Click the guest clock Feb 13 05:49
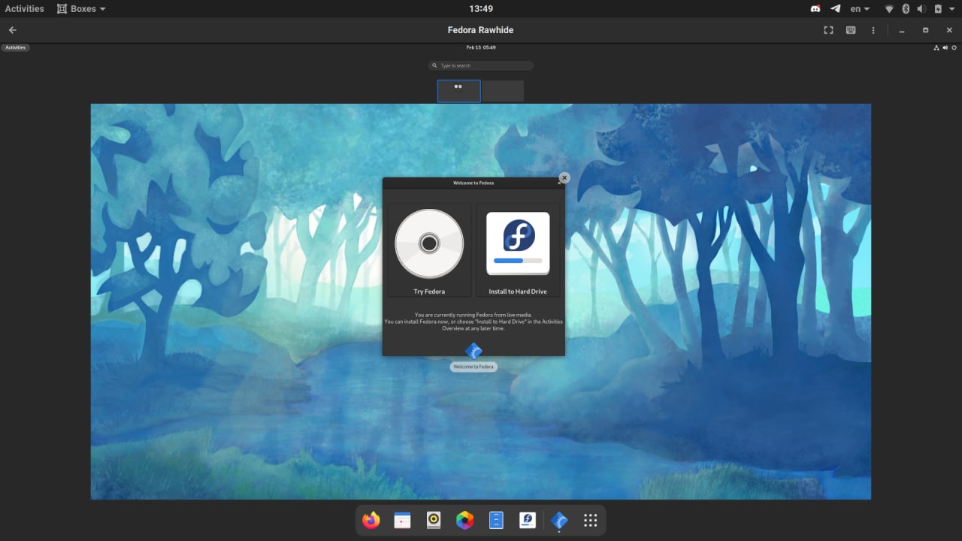Screen dimensions: 962x541 pyautogui.click(x=481, y=47)
